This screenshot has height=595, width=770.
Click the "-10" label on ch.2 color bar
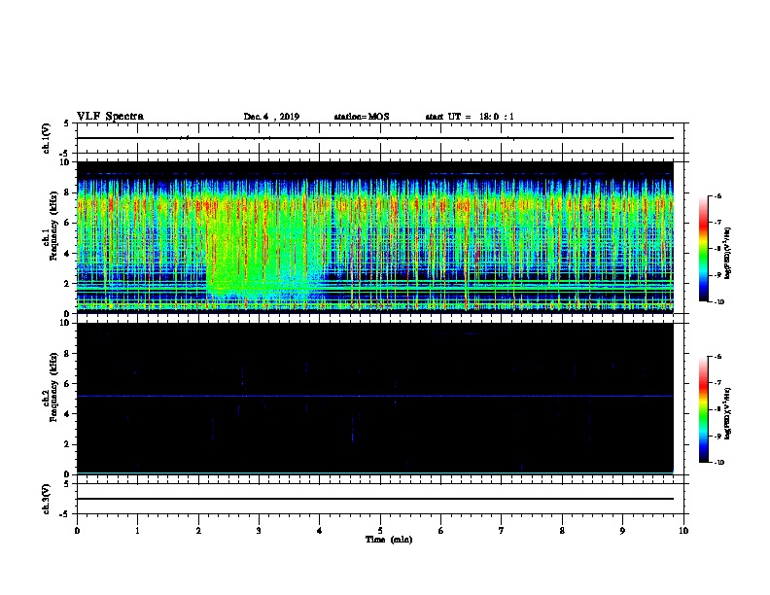click(x=719, y=463)
